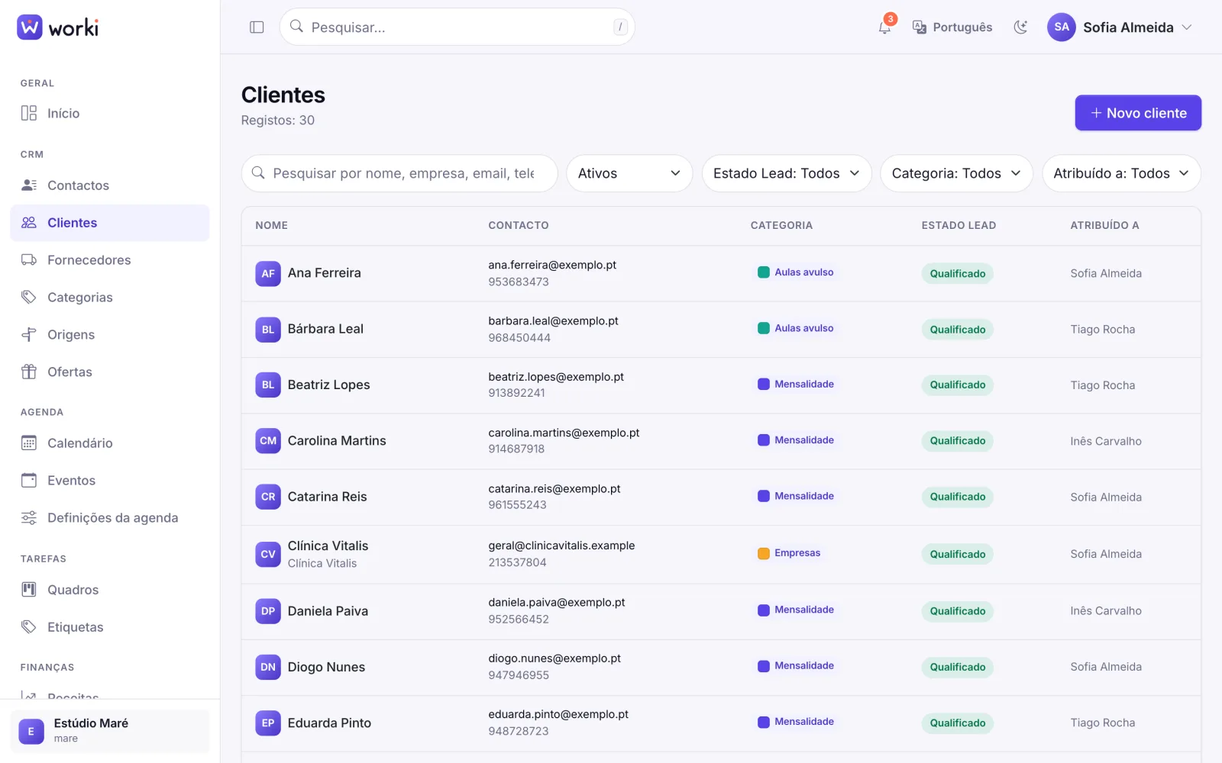Click the Categorias tag icon
Screen dimensions: 1222x763
(29, 297)
